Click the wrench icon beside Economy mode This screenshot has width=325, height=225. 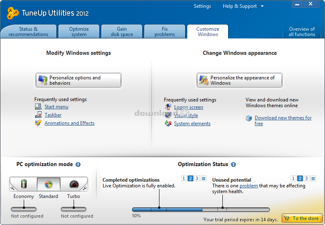[x=12, y=189]
